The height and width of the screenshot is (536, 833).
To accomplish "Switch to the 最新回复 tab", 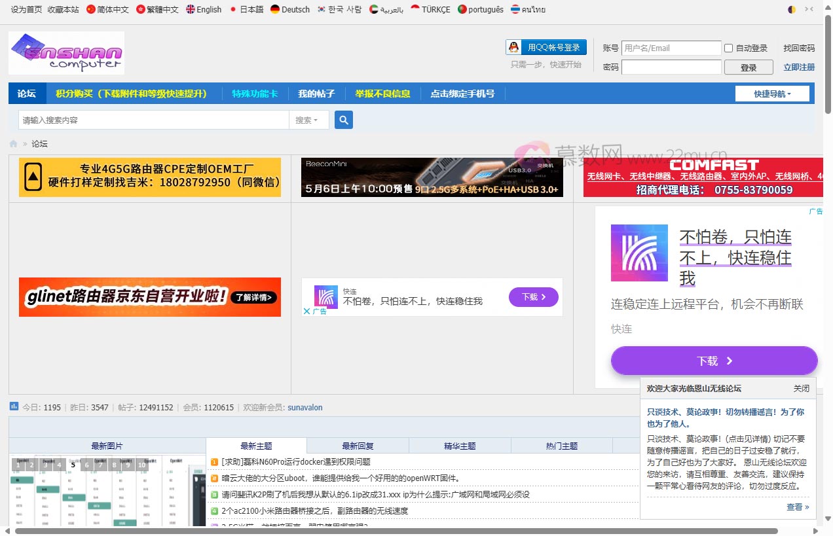I will click(358, 446).
